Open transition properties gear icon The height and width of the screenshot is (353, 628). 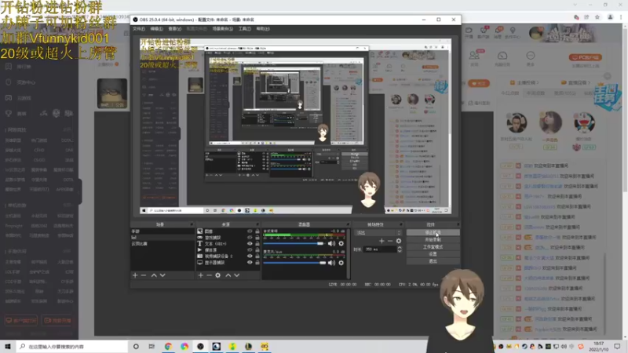pyautogui.click(x=399, y=241)
